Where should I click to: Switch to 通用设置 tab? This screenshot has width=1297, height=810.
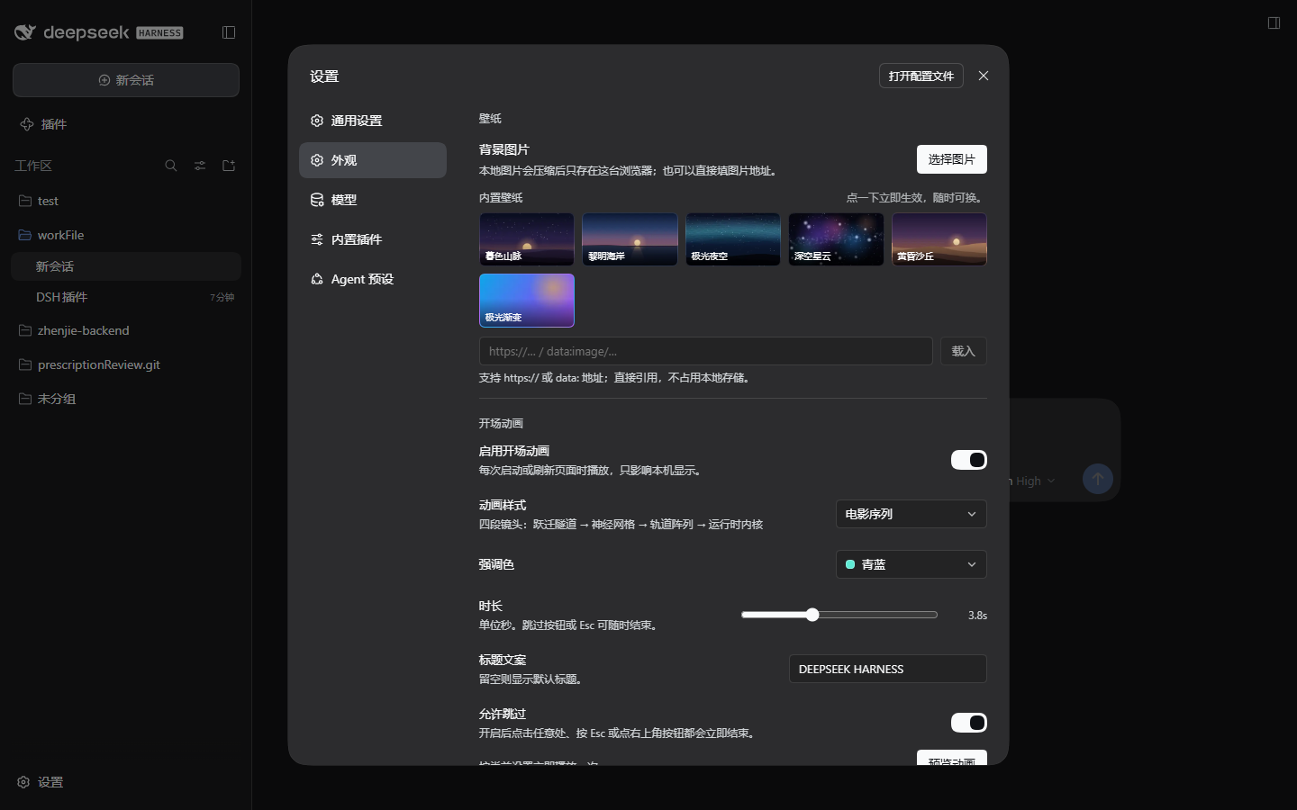coord(373,121)
